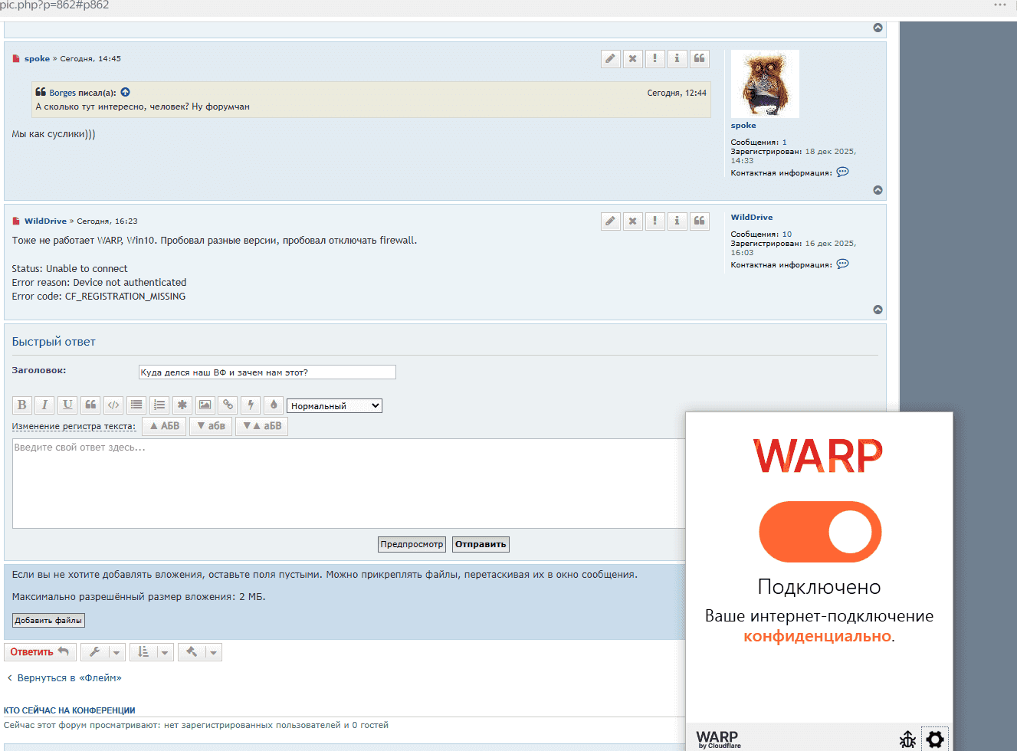View WildDrive's 10 messages link
The image size is (1017, 751).
pyautogui.click(x=787, y=234)
